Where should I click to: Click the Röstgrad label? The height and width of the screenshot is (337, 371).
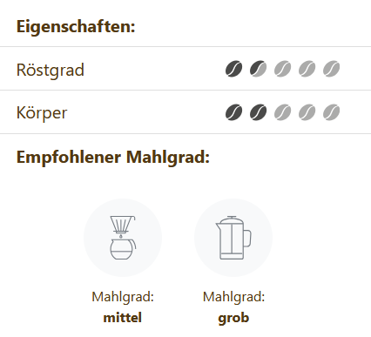pos(51,71)
